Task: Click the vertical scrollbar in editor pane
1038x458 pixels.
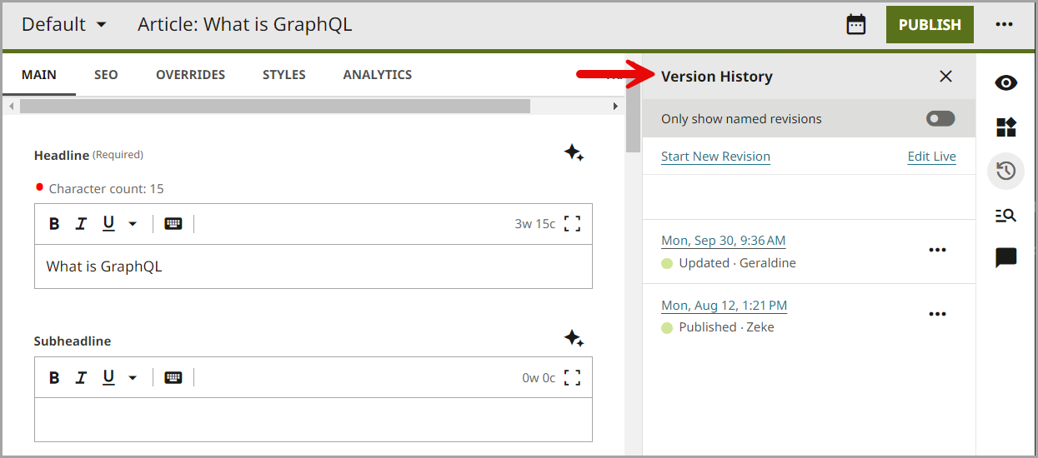Action: point(633,104)
